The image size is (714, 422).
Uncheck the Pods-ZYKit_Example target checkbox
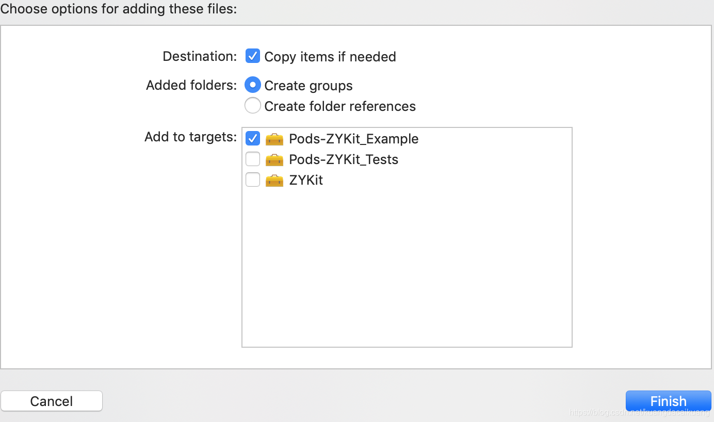[253, 138]
